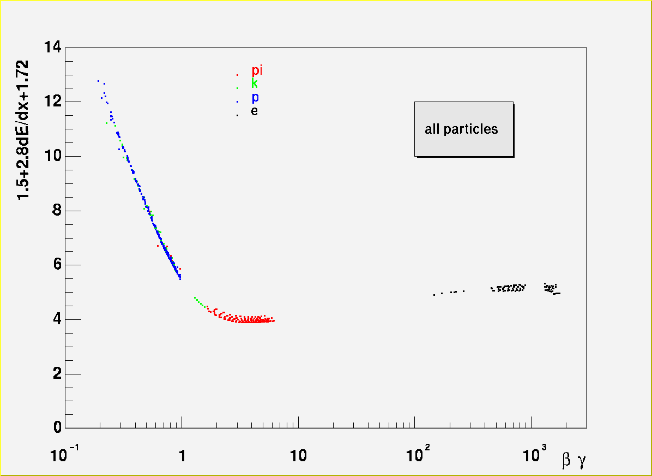Click the green marker beside k legend entry
The width and height of the screenshot is (652, 476).
237,88
